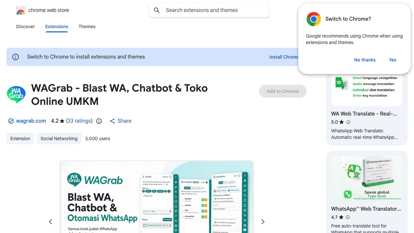This screenshot has height=233, width=414.
Task: Click info icon beside WA Web Translate rating
Action: (x=348, y=122)
